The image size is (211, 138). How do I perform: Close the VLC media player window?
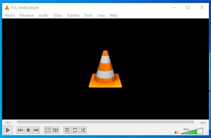[202, 7]
